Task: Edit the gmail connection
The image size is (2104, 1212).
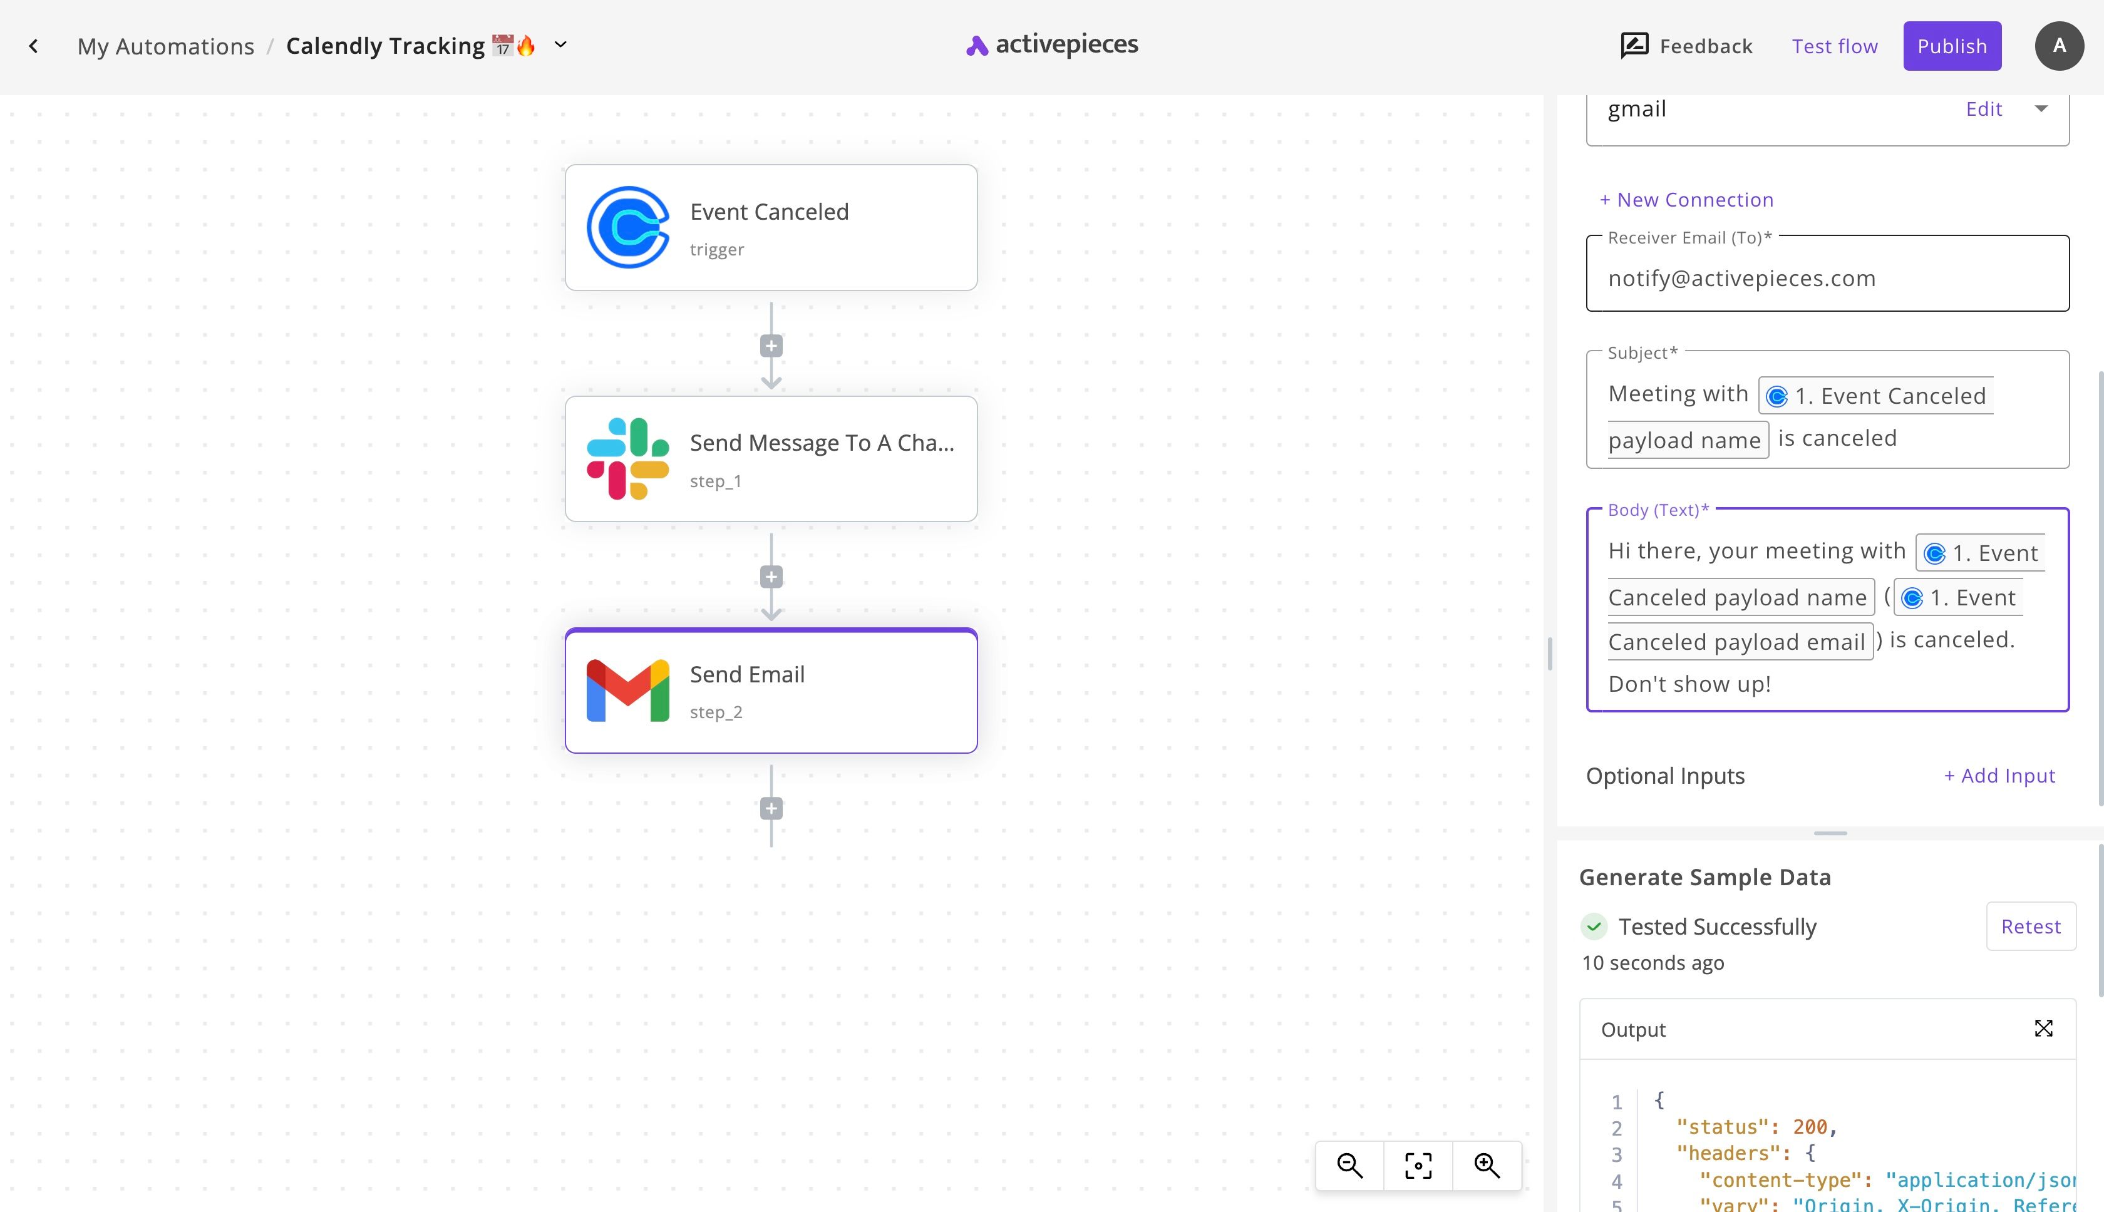Action: 1983,109
